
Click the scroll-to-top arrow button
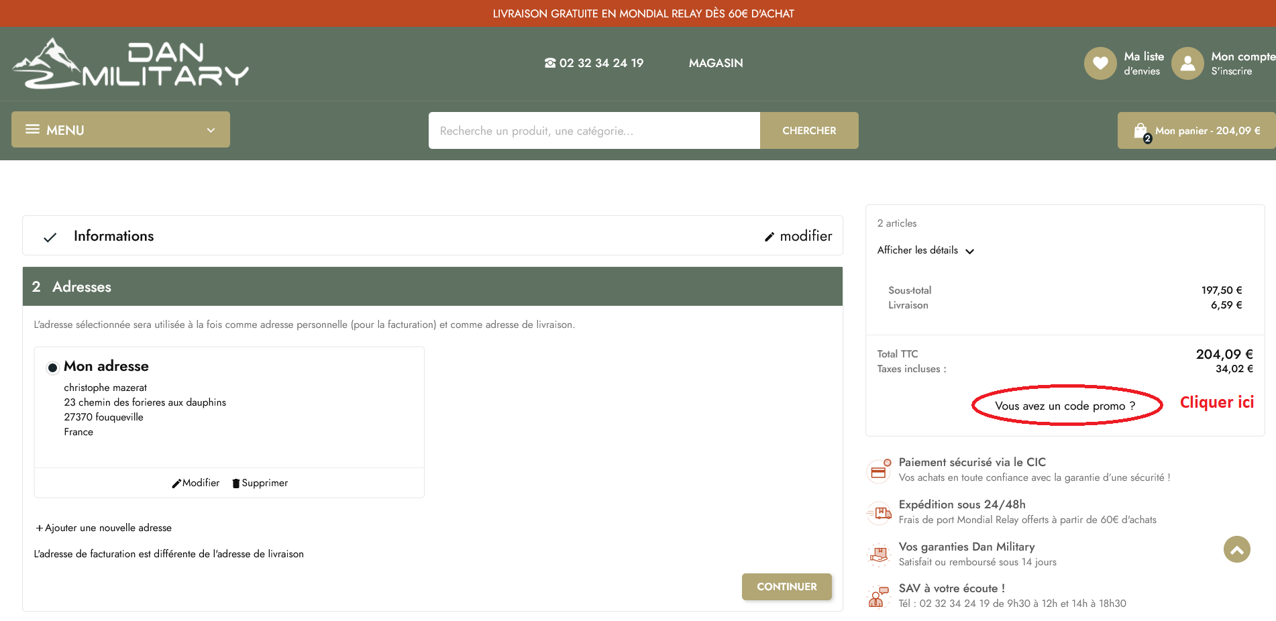point(1236,550)
